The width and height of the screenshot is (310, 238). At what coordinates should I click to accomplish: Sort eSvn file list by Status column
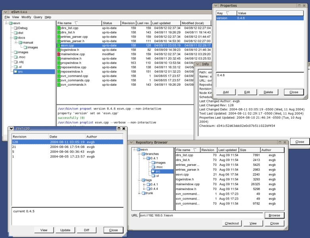pos(111,23)
